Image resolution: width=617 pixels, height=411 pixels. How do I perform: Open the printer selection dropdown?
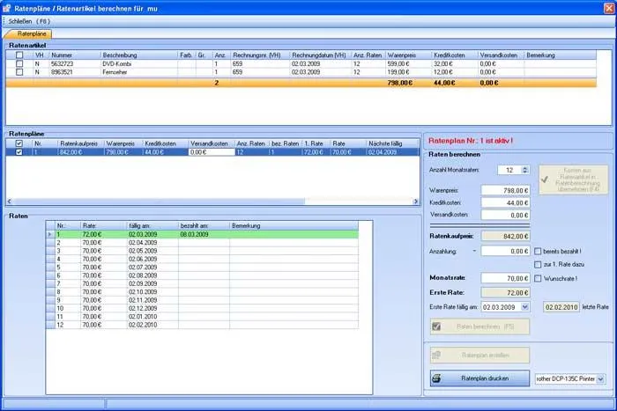pyautogui.click(x=601, y=378)
